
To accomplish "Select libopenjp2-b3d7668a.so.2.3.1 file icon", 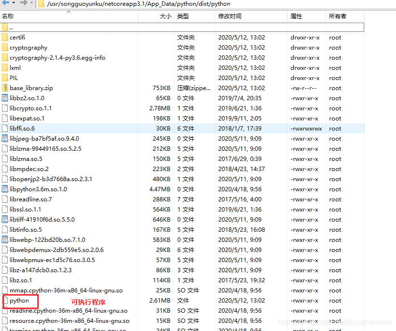I will [x=5, y=179].
